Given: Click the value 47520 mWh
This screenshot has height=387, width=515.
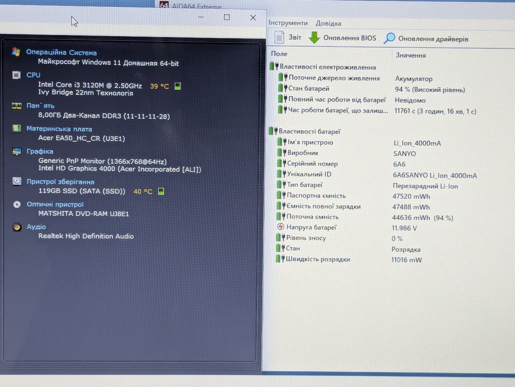Looking at the screenshot, I should point(411,196).
